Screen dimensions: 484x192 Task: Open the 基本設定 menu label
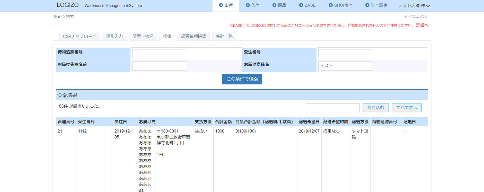(379, 5)
